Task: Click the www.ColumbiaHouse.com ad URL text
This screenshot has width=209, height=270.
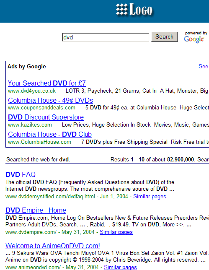Action: pos(39,142)
